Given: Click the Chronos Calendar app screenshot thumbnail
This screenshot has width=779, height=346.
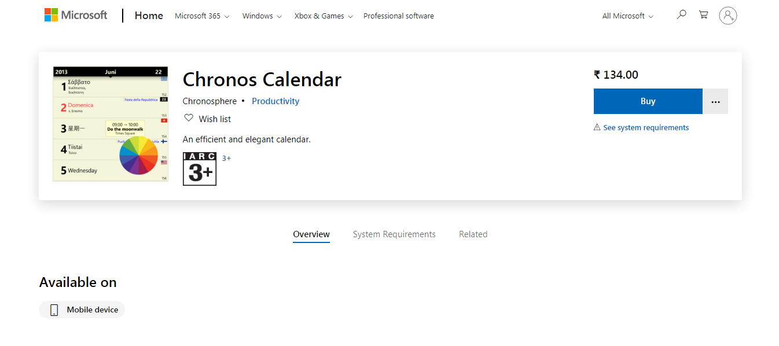Looking at the screenshot, I should pos(111,124).
